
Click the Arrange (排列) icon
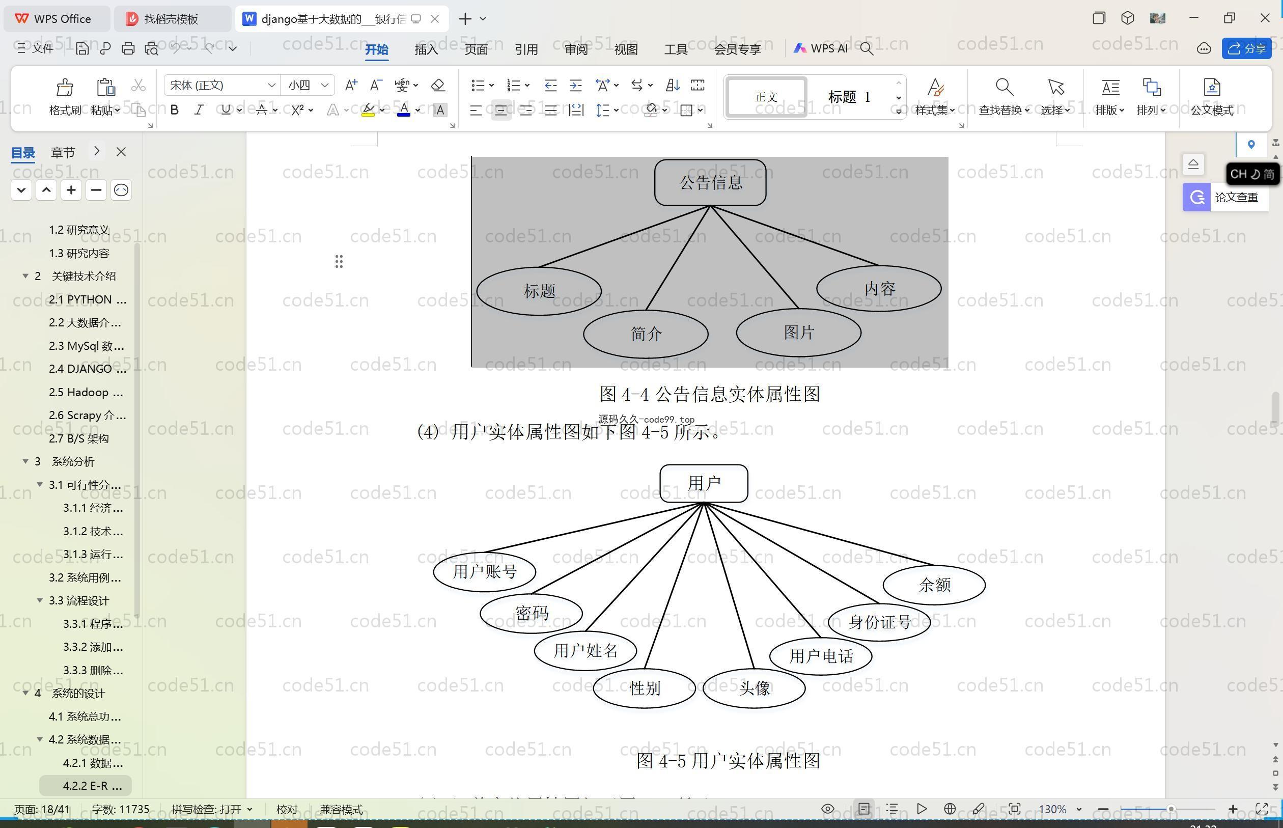point(1151,87)
